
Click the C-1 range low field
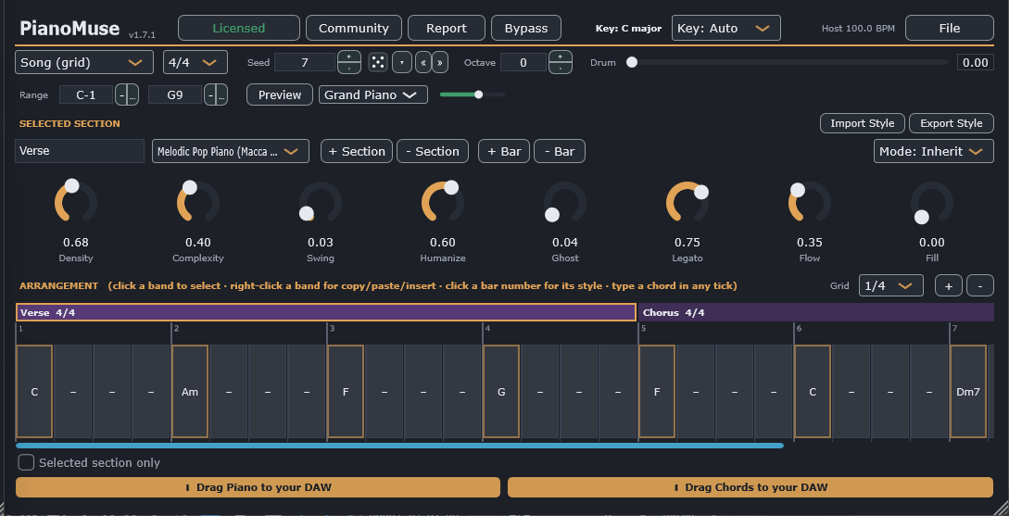86,95
